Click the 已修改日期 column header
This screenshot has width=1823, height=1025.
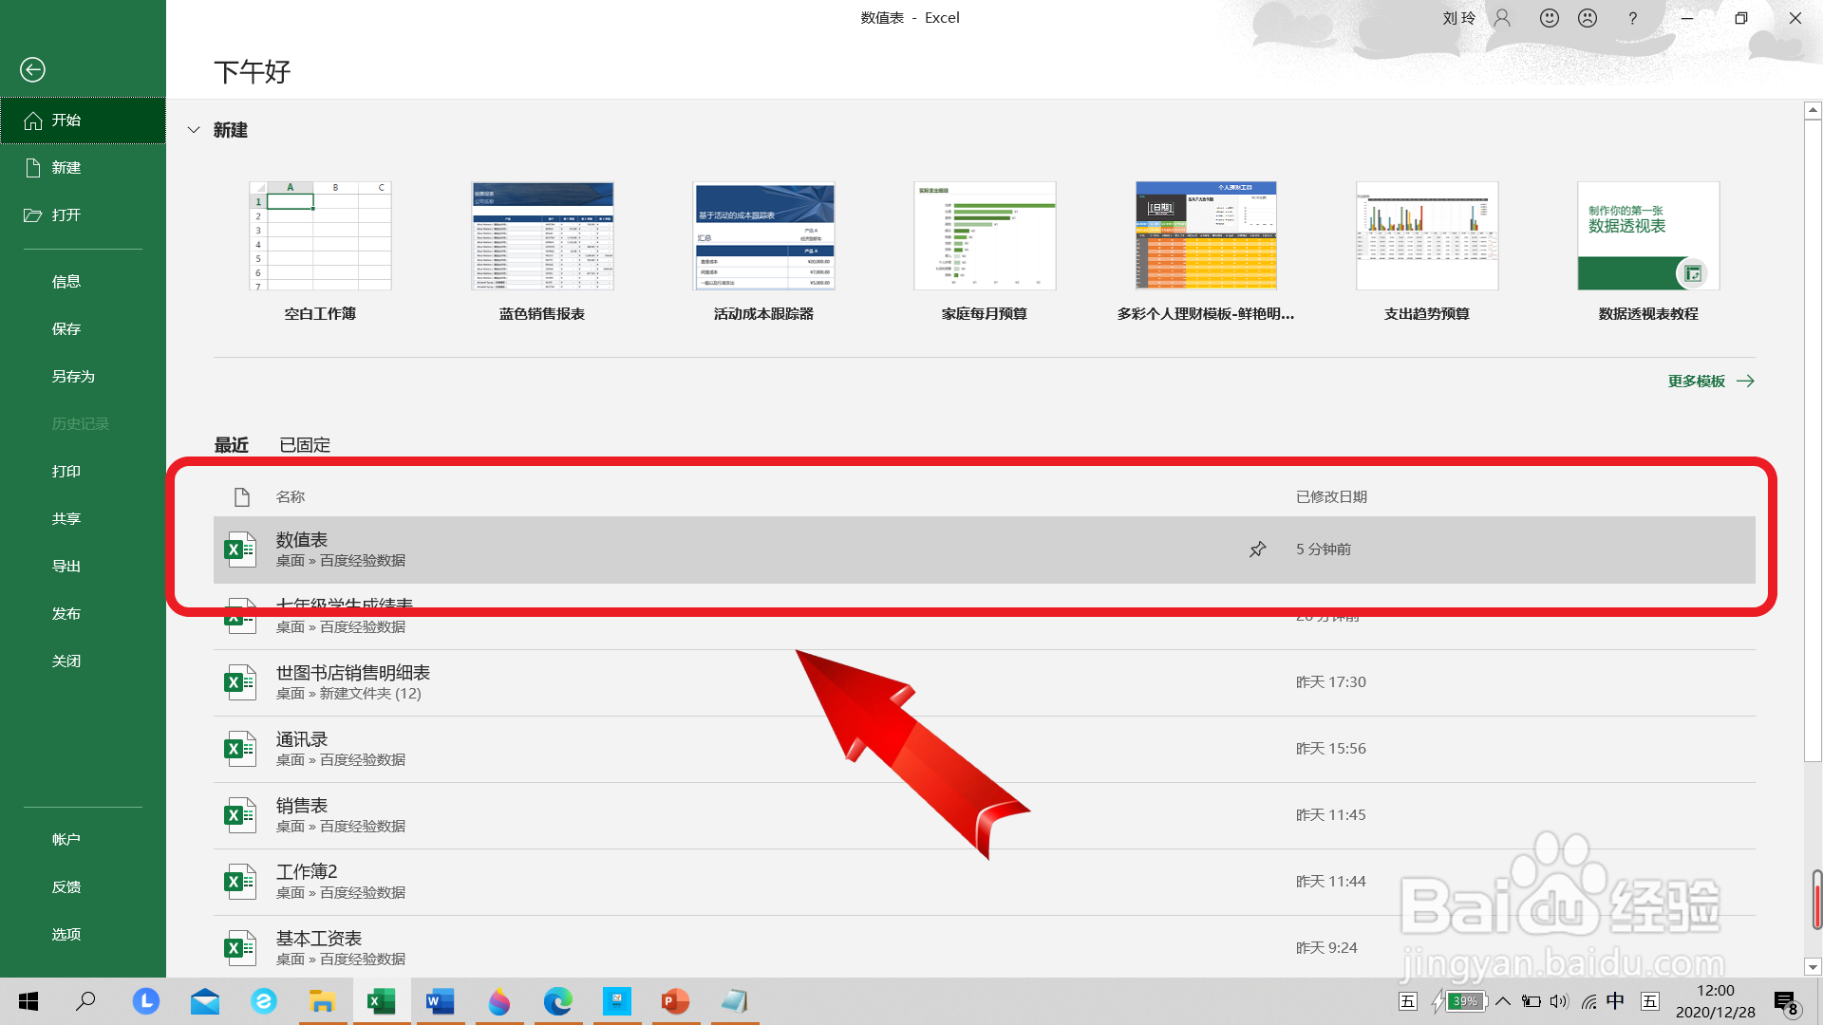(x=1331, y=497)
